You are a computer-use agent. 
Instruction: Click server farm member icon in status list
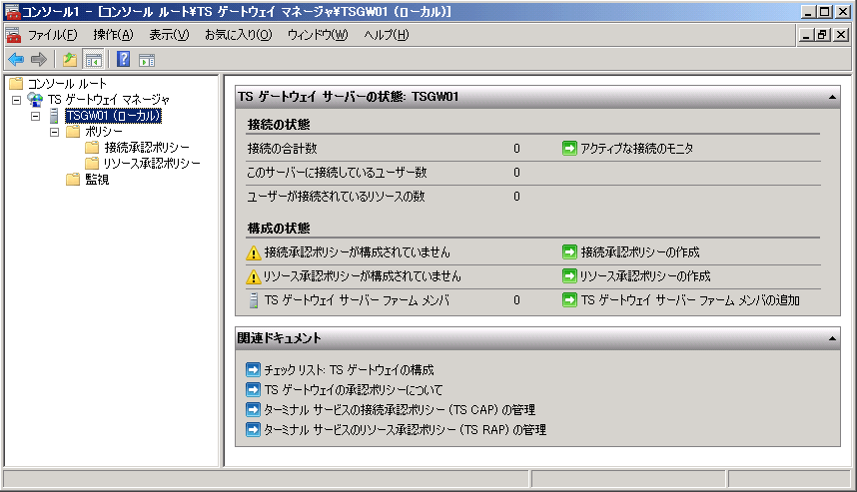(x=254, y=300)
